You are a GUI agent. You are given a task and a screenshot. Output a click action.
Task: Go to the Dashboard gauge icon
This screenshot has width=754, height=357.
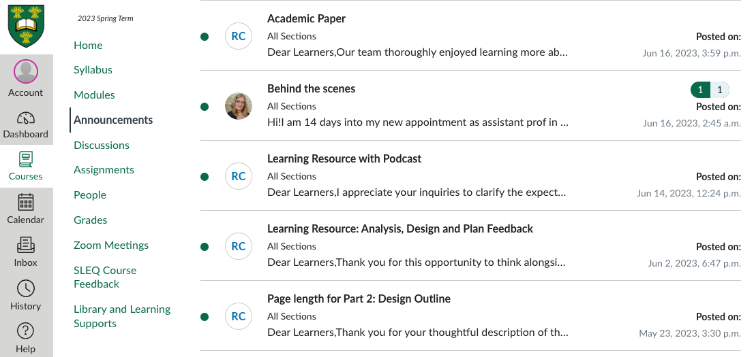(x=25, y=118)
